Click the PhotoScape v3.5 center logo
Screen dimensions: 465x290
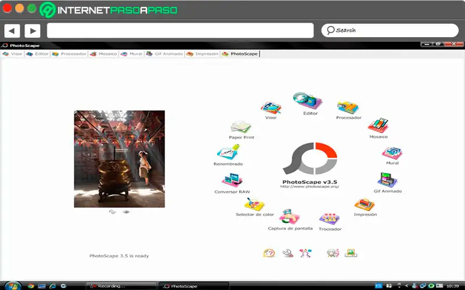310,158
